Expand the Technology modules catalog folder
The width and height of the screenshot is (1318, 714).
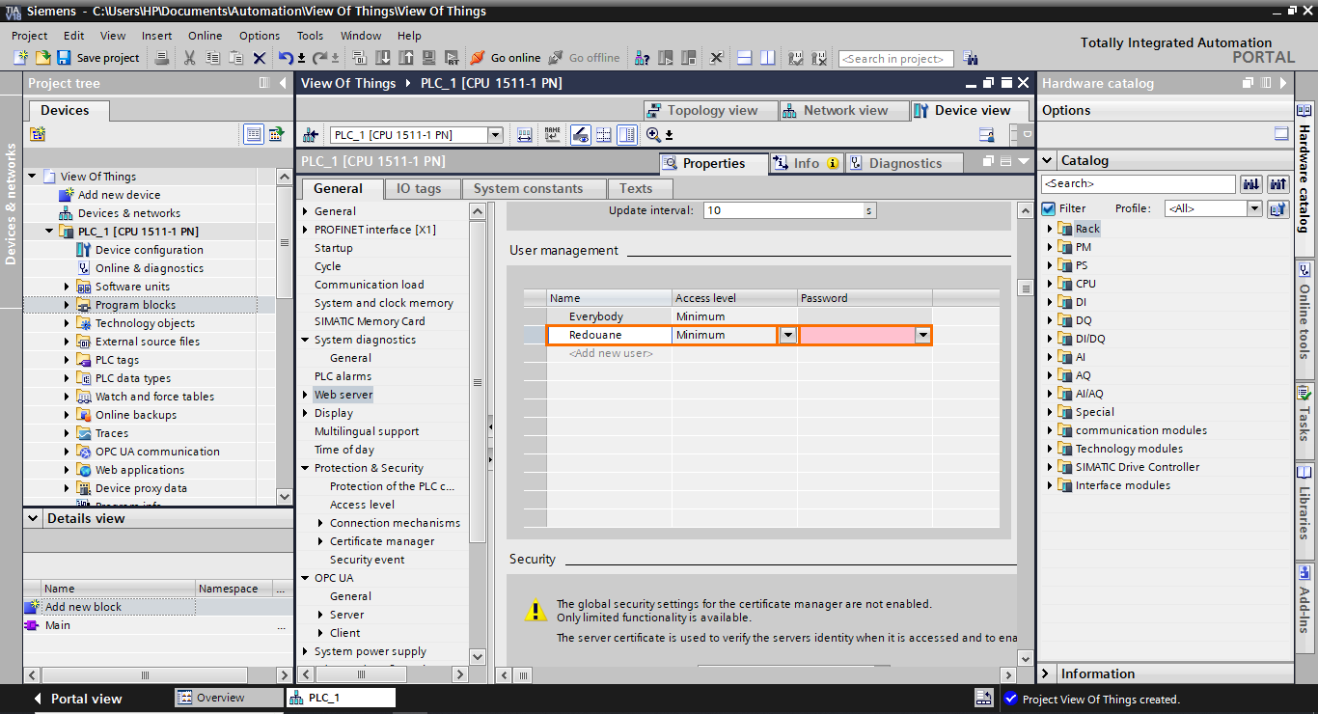[x=1050, y=449]
